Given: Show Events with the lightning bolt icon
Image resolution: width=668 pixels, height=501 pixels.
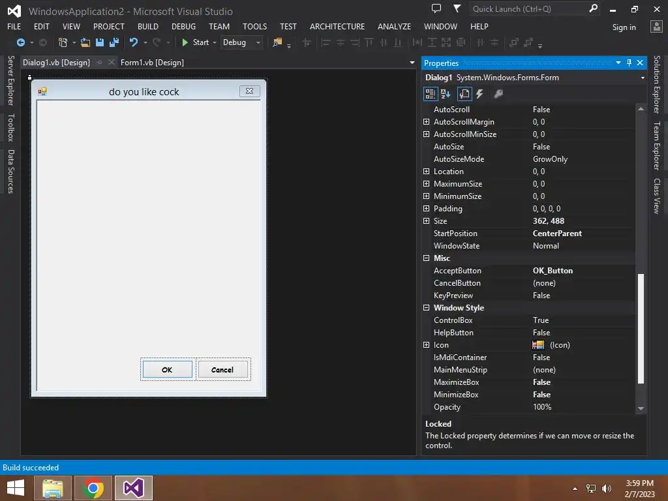Looking at the screenshot, I should pyautogui.click(x=479, y=94).
